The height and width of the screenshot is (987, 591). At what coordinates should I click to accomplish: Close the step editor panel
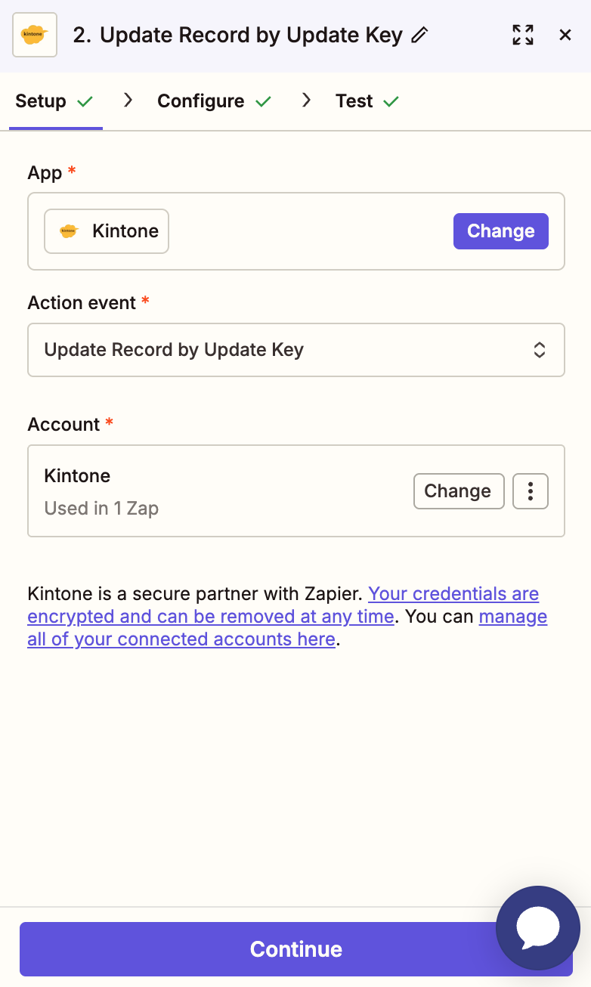[565, 34]
